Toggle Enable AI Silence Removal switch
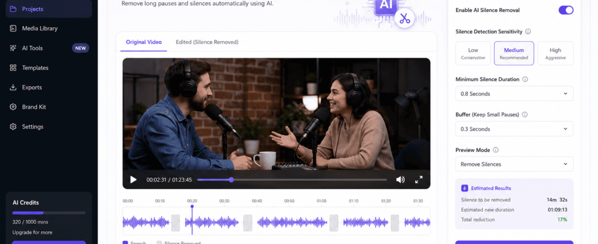 tap(566, 10)
